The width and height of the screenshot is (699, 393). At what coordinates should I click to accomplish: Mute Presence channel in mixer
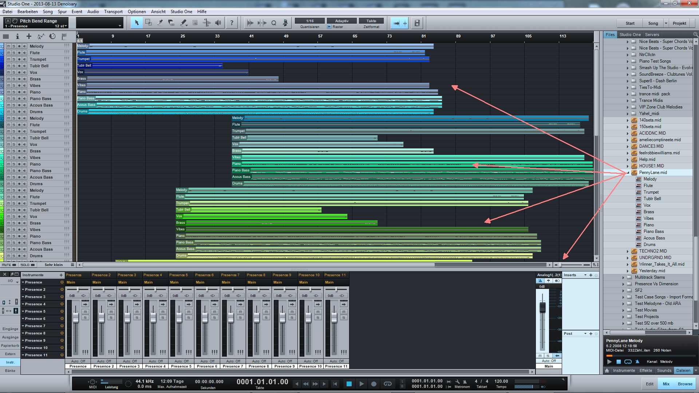[x=85, y=312]
